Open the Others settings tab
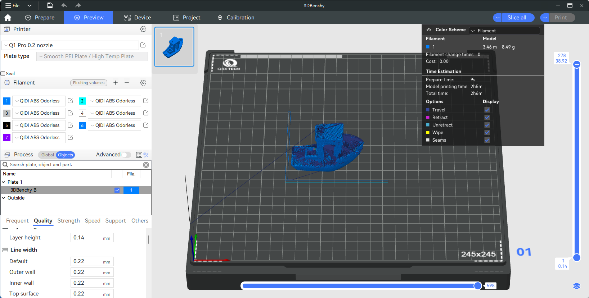Viewport: 589px width, 298px height. pos(140,221)
